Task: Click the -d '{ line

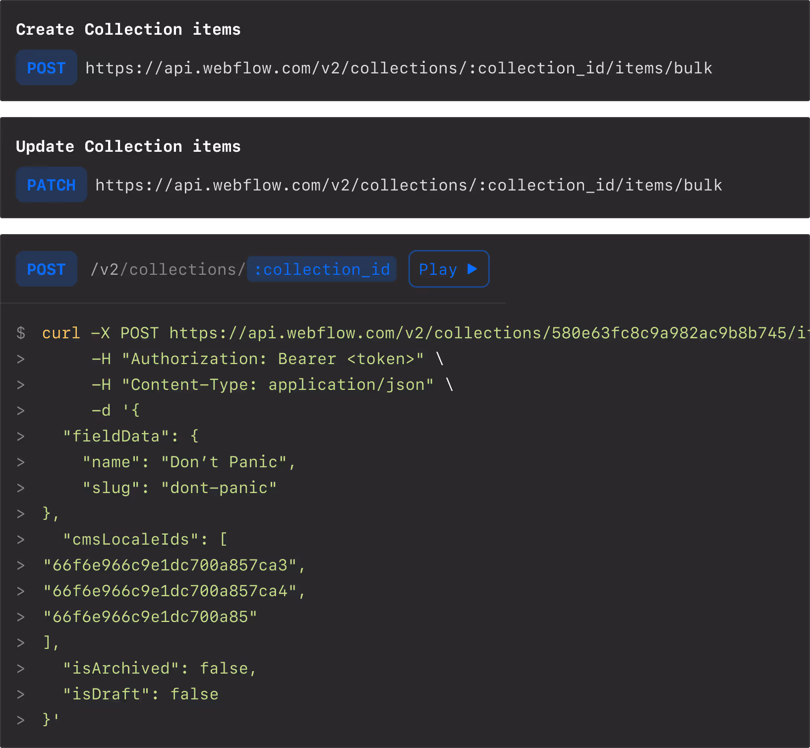Action: [x=116, y=410]
